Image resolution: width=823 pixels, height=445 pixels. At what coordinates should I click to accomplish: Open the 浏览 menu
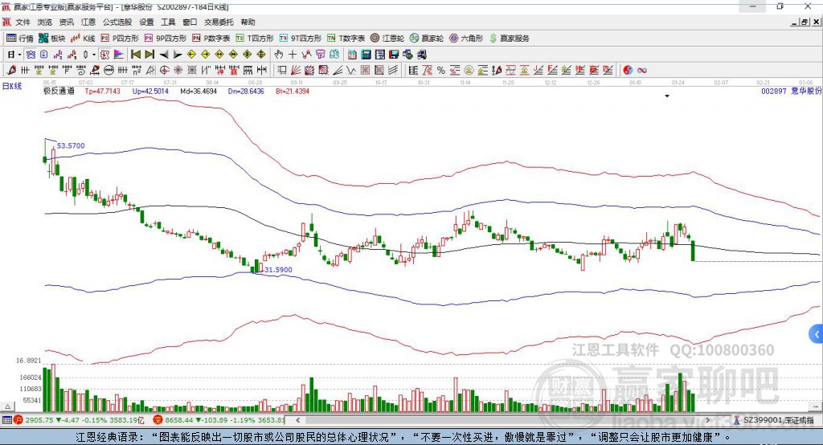45,22
